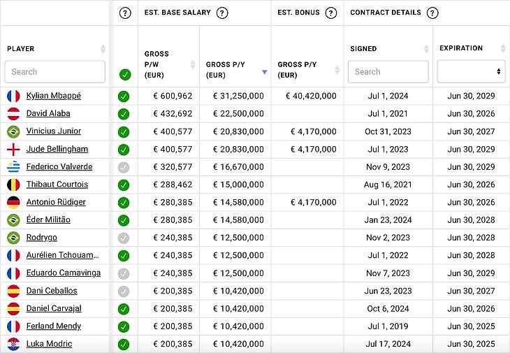
Task: Click England flag next to Jude Bellingham
Action: coord(13,149)
